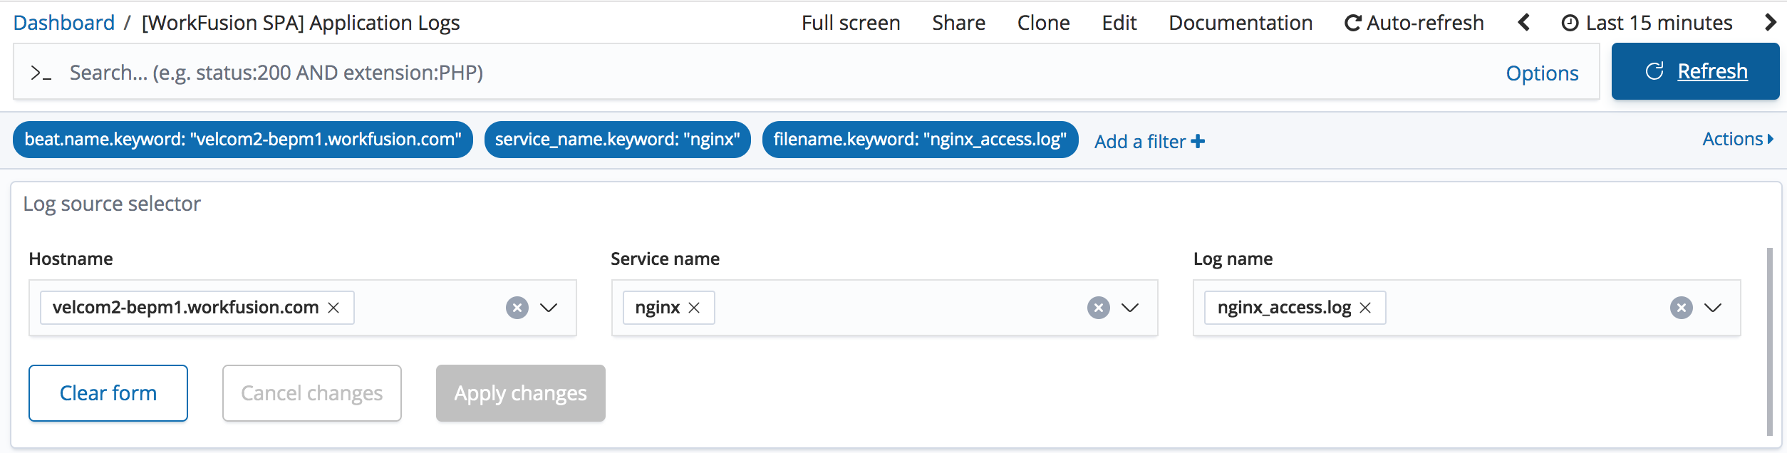Remove velcom2-bepm1.workfusion.com hostname tag
The height and width of the screenshot is (453, 1787).
tap(333, 308)
